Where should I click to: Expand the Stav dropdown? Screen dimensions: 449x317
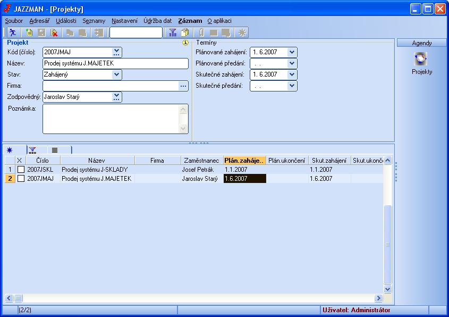(x=116, y=74)
